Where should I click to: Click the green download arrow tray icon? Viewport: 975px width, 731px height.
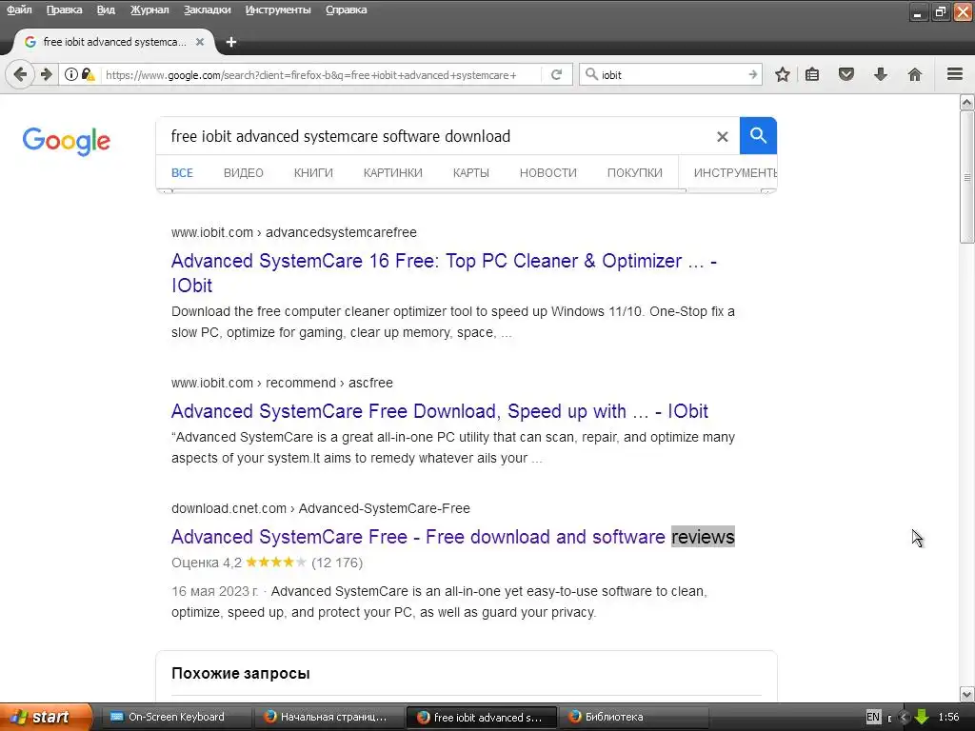coord(922,717)
